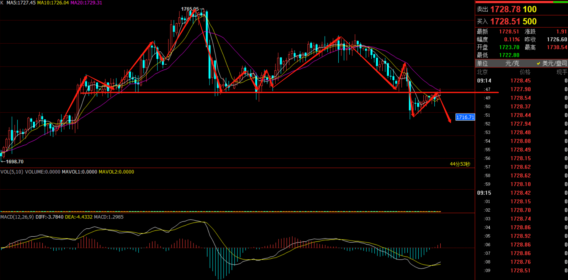This screenshot has height=280, width=568.
Task: Toggle the 美元/盎司 unit checkbox
Action: (539, 63)
